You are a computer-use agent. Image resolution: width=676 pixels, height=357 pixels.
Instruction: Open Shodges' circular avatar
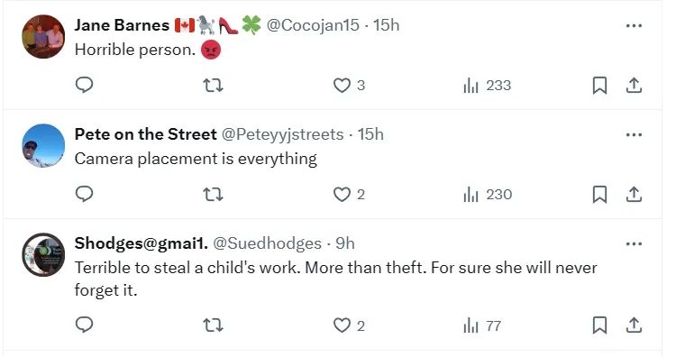pyautogui.click(x=43, y=254)
